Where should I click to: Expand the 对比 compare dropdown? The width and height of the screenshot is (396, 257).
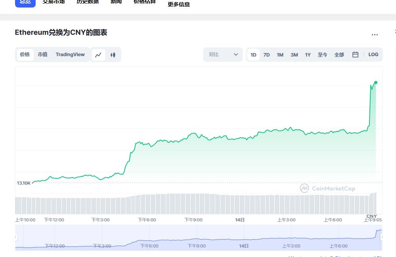pos(223,55)
